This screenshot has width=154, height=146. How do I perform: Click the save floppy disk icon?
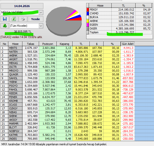click(5, 19)
